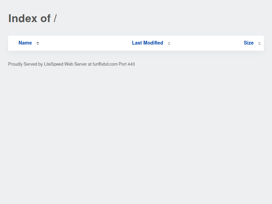The width and height of the screenshot is (272, 204).
Task: Click the word 'Modified' in the column header
Action: (x=153, y=43)
